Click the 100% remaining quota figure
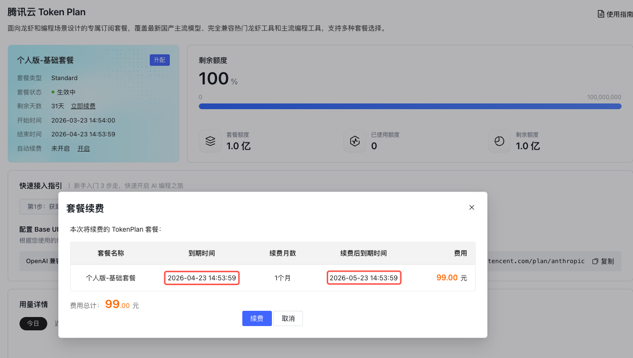 [218, 79]
